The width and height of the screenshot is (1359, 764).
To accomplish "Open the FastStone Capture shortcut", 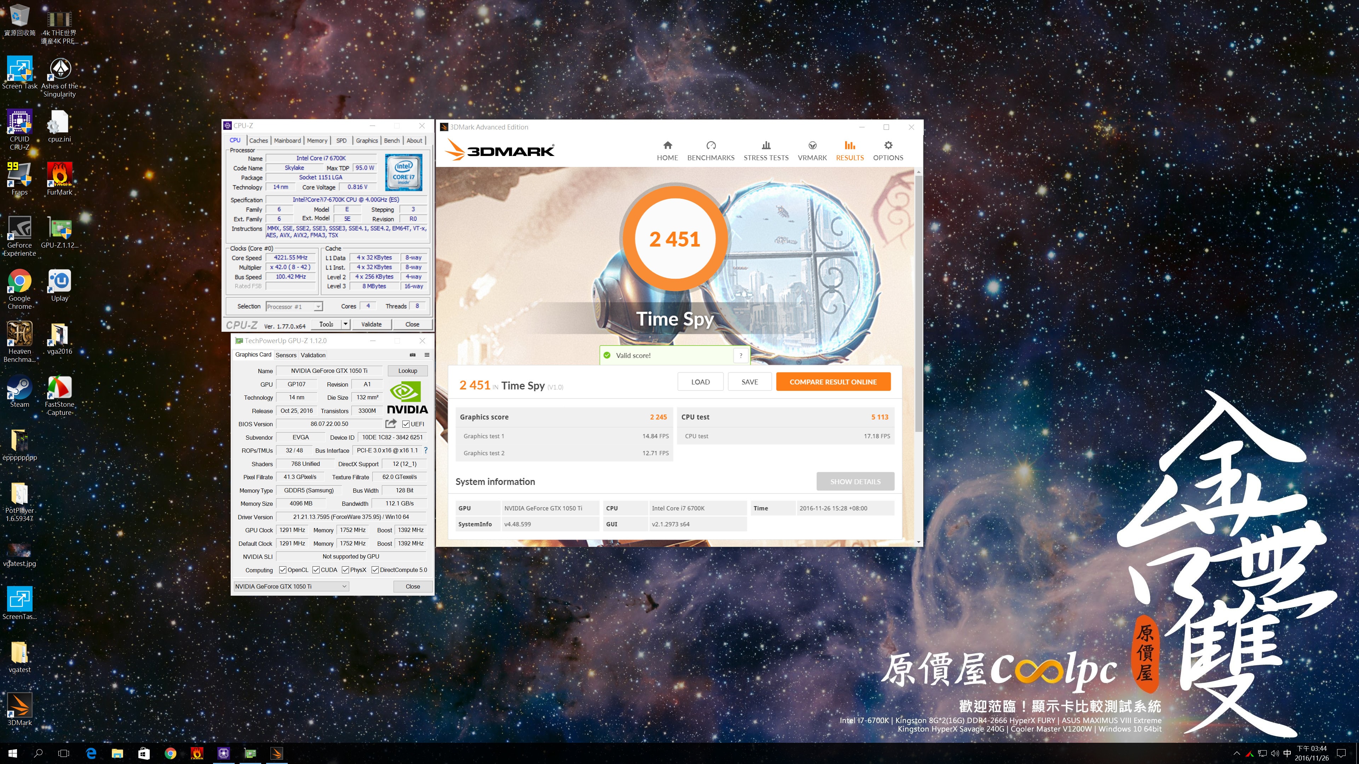I will [59, 395].
